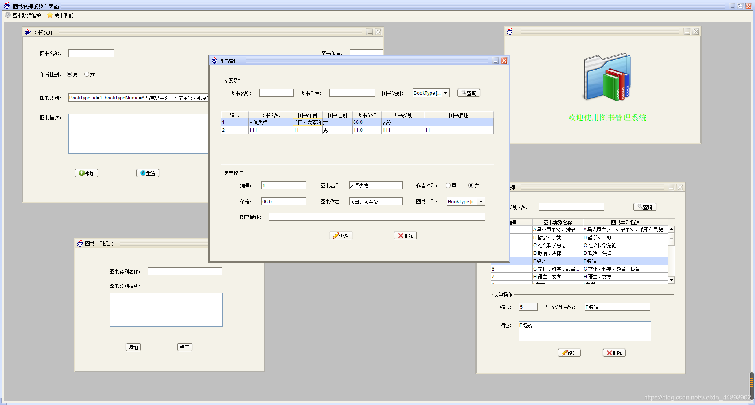Click the red X 删除 button in 图书管理

(405, 236)
